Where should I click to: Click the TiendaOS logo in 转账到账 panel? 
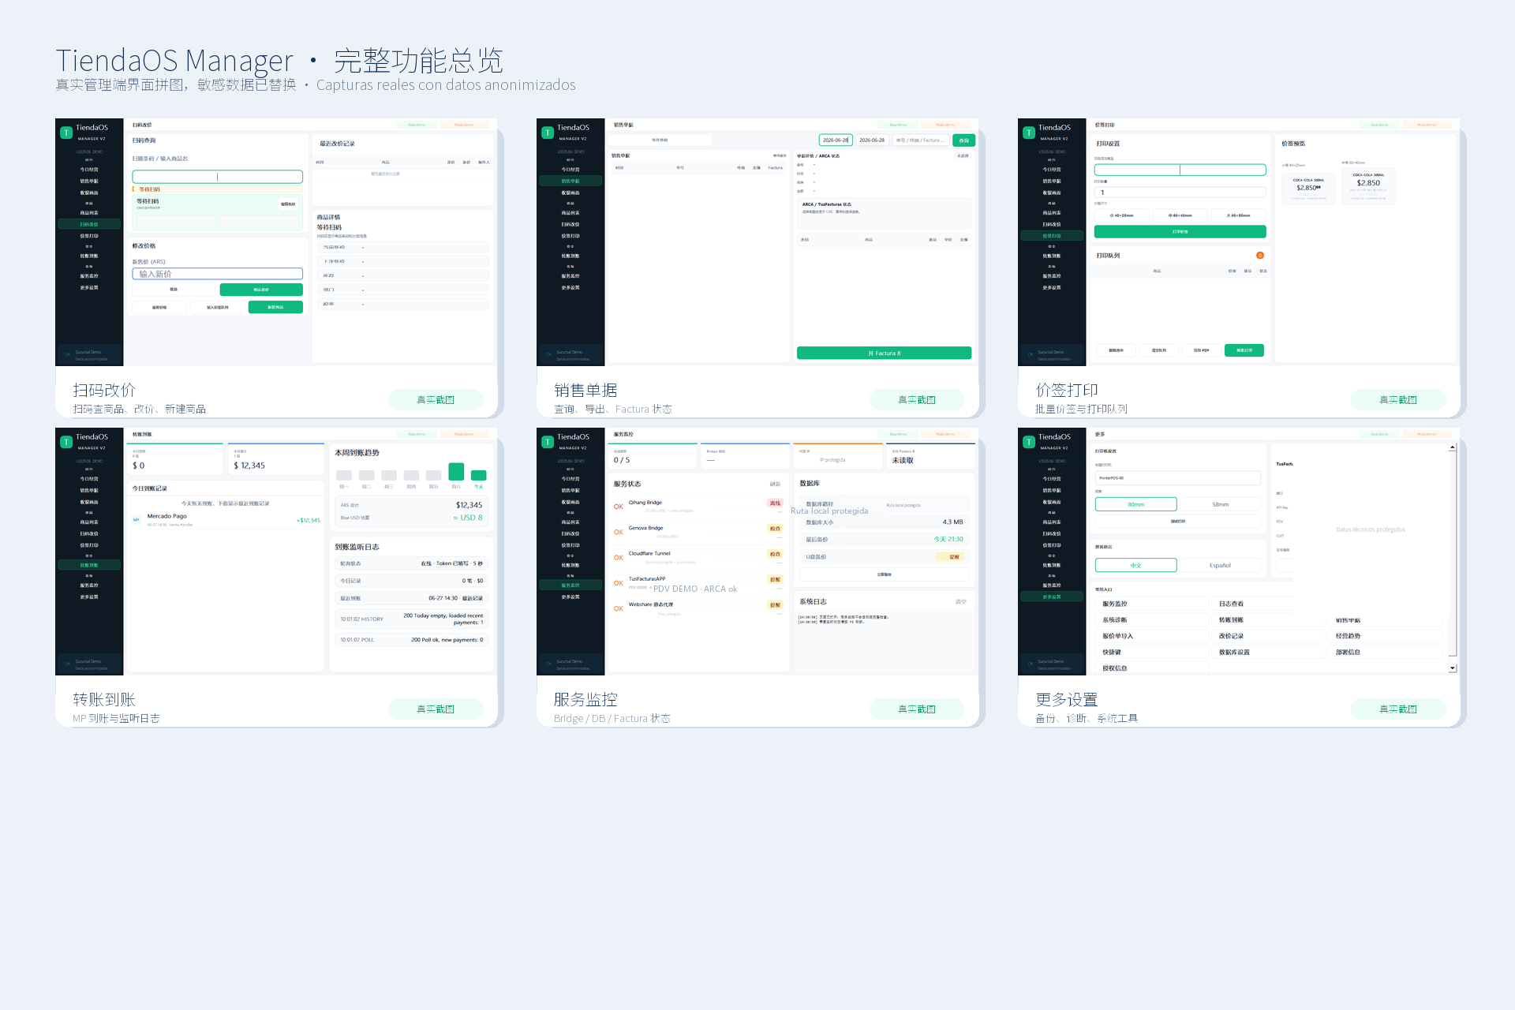tap(66, 442)
